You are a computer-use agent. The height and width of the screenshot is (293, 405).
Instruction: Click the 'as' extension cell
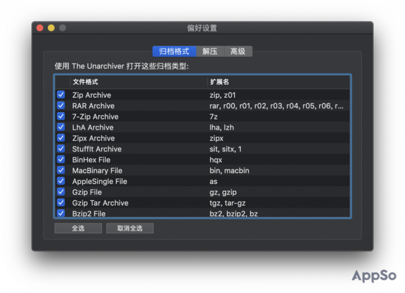pos(213,181)
